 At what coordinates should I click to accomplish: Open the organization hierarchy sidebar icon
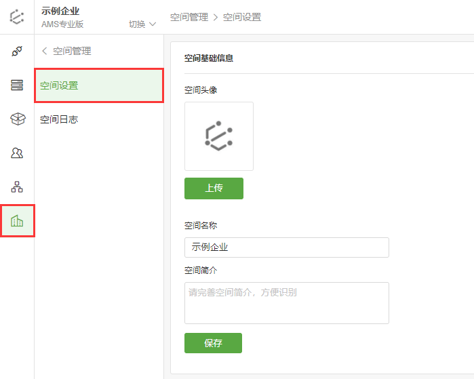(17, 186)
